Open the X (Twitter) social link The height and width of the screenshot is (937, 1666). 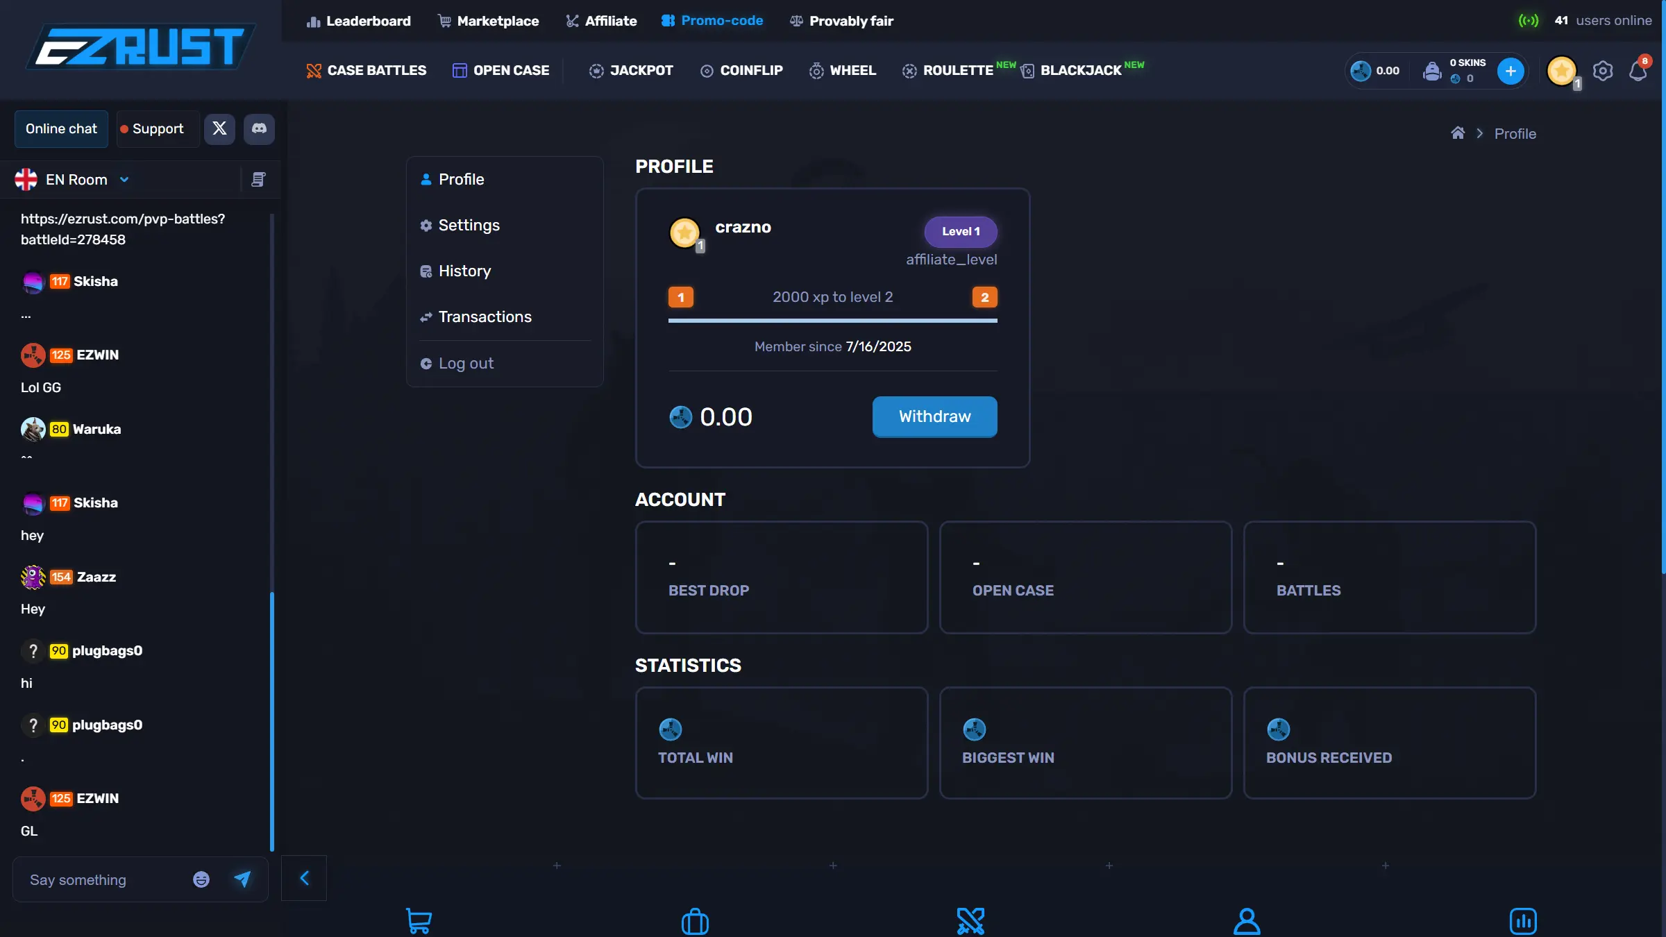pos(219,128)
